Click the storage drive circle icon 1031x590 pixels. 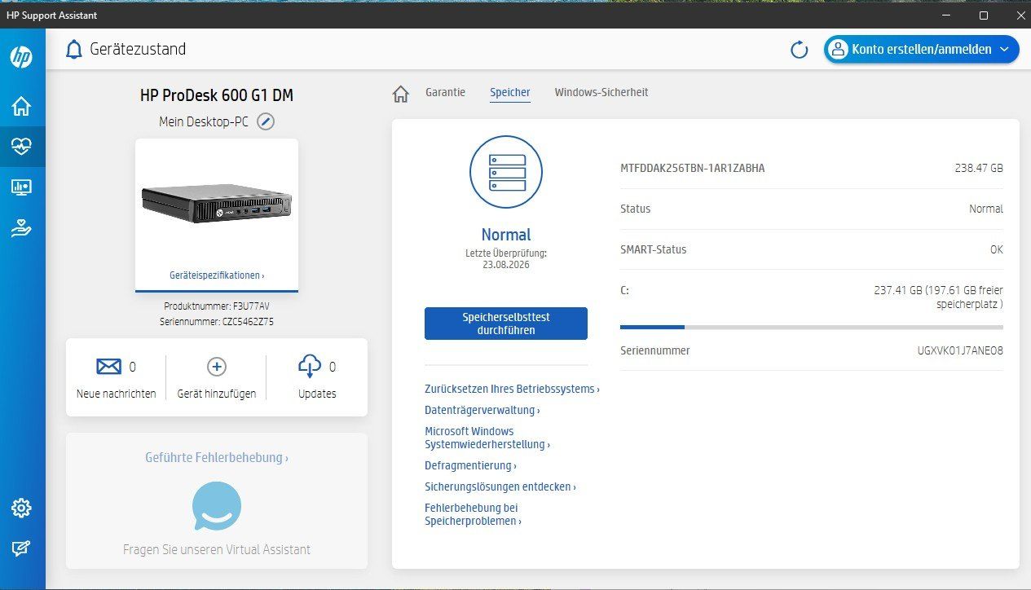506,172
